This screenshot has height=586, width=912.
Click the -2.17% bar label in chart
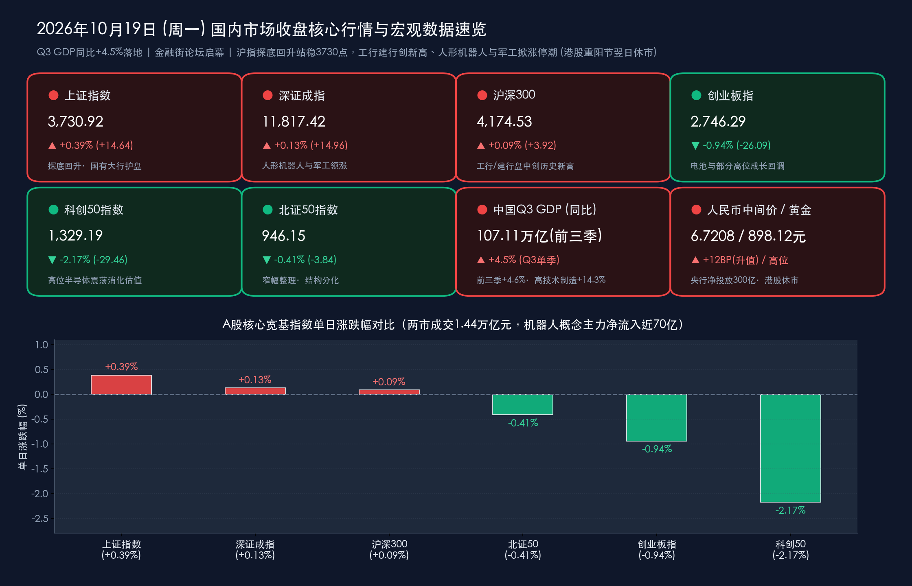791,510
